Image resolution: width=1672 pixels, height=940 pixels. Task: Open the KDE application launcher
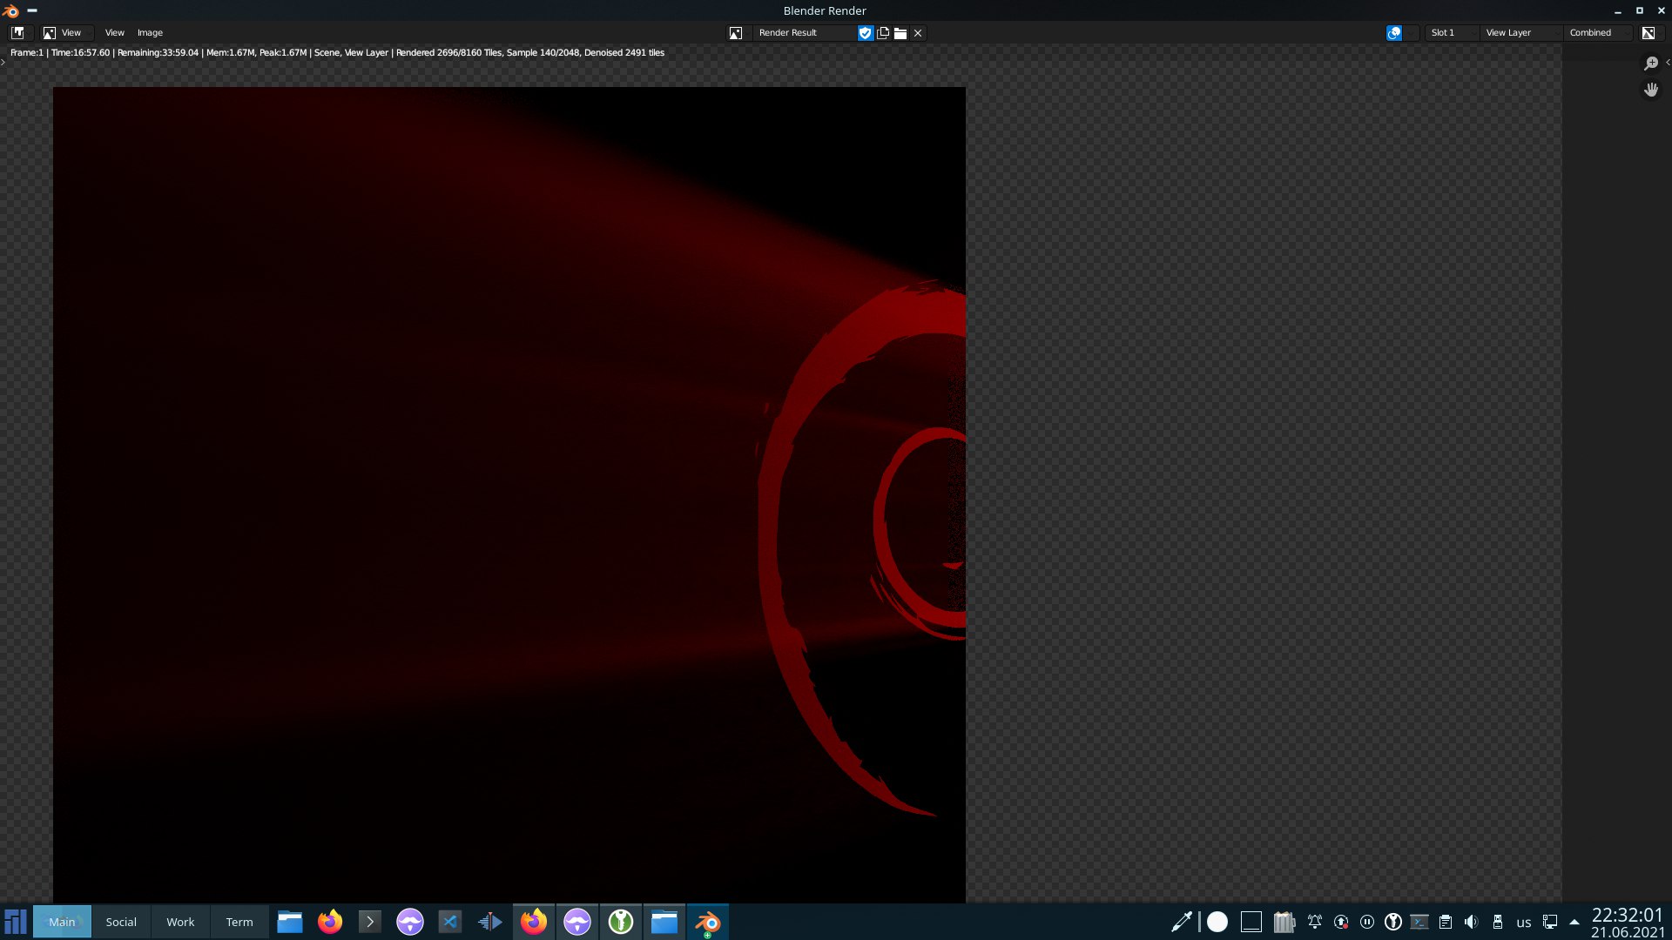pyautogui.click(x=16, y=922)
